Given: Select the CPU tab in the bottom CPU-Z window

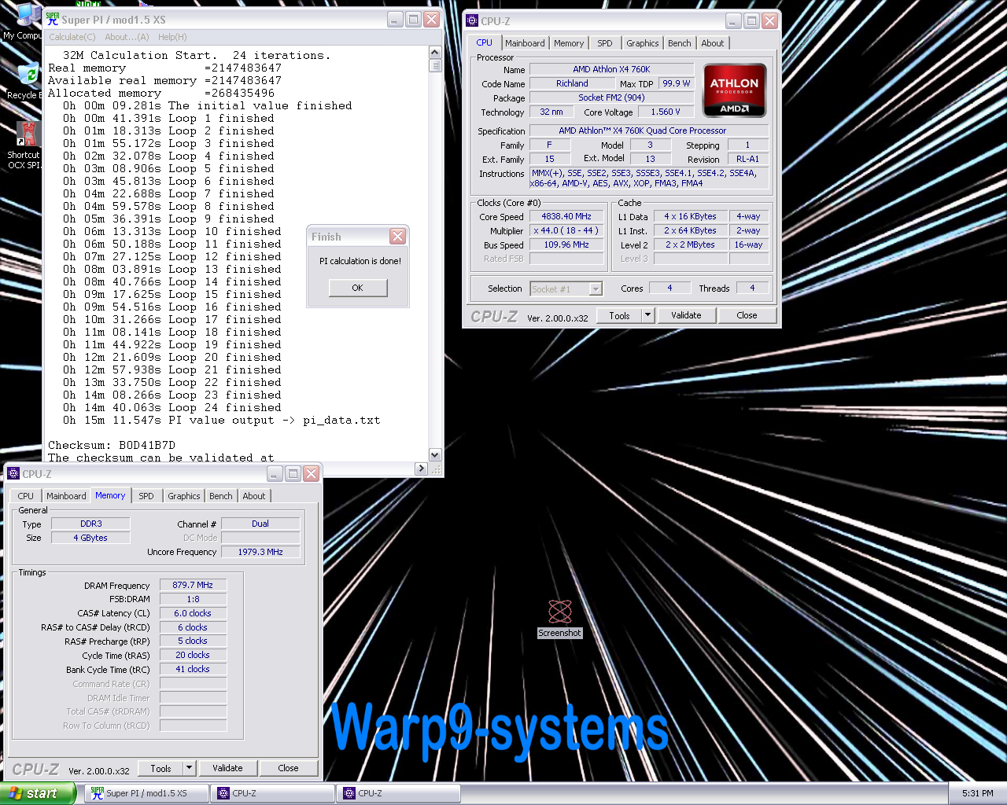Looking at the screenshot, I should (x=26, y=496).
